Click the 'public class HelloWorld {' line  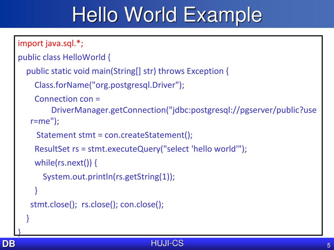(64, 57)
